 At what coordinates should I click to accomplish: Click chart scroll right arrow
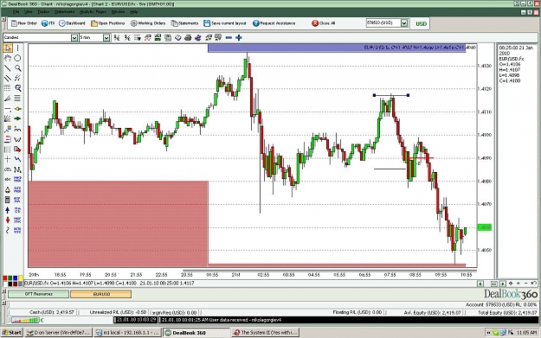tap(503, 284)
